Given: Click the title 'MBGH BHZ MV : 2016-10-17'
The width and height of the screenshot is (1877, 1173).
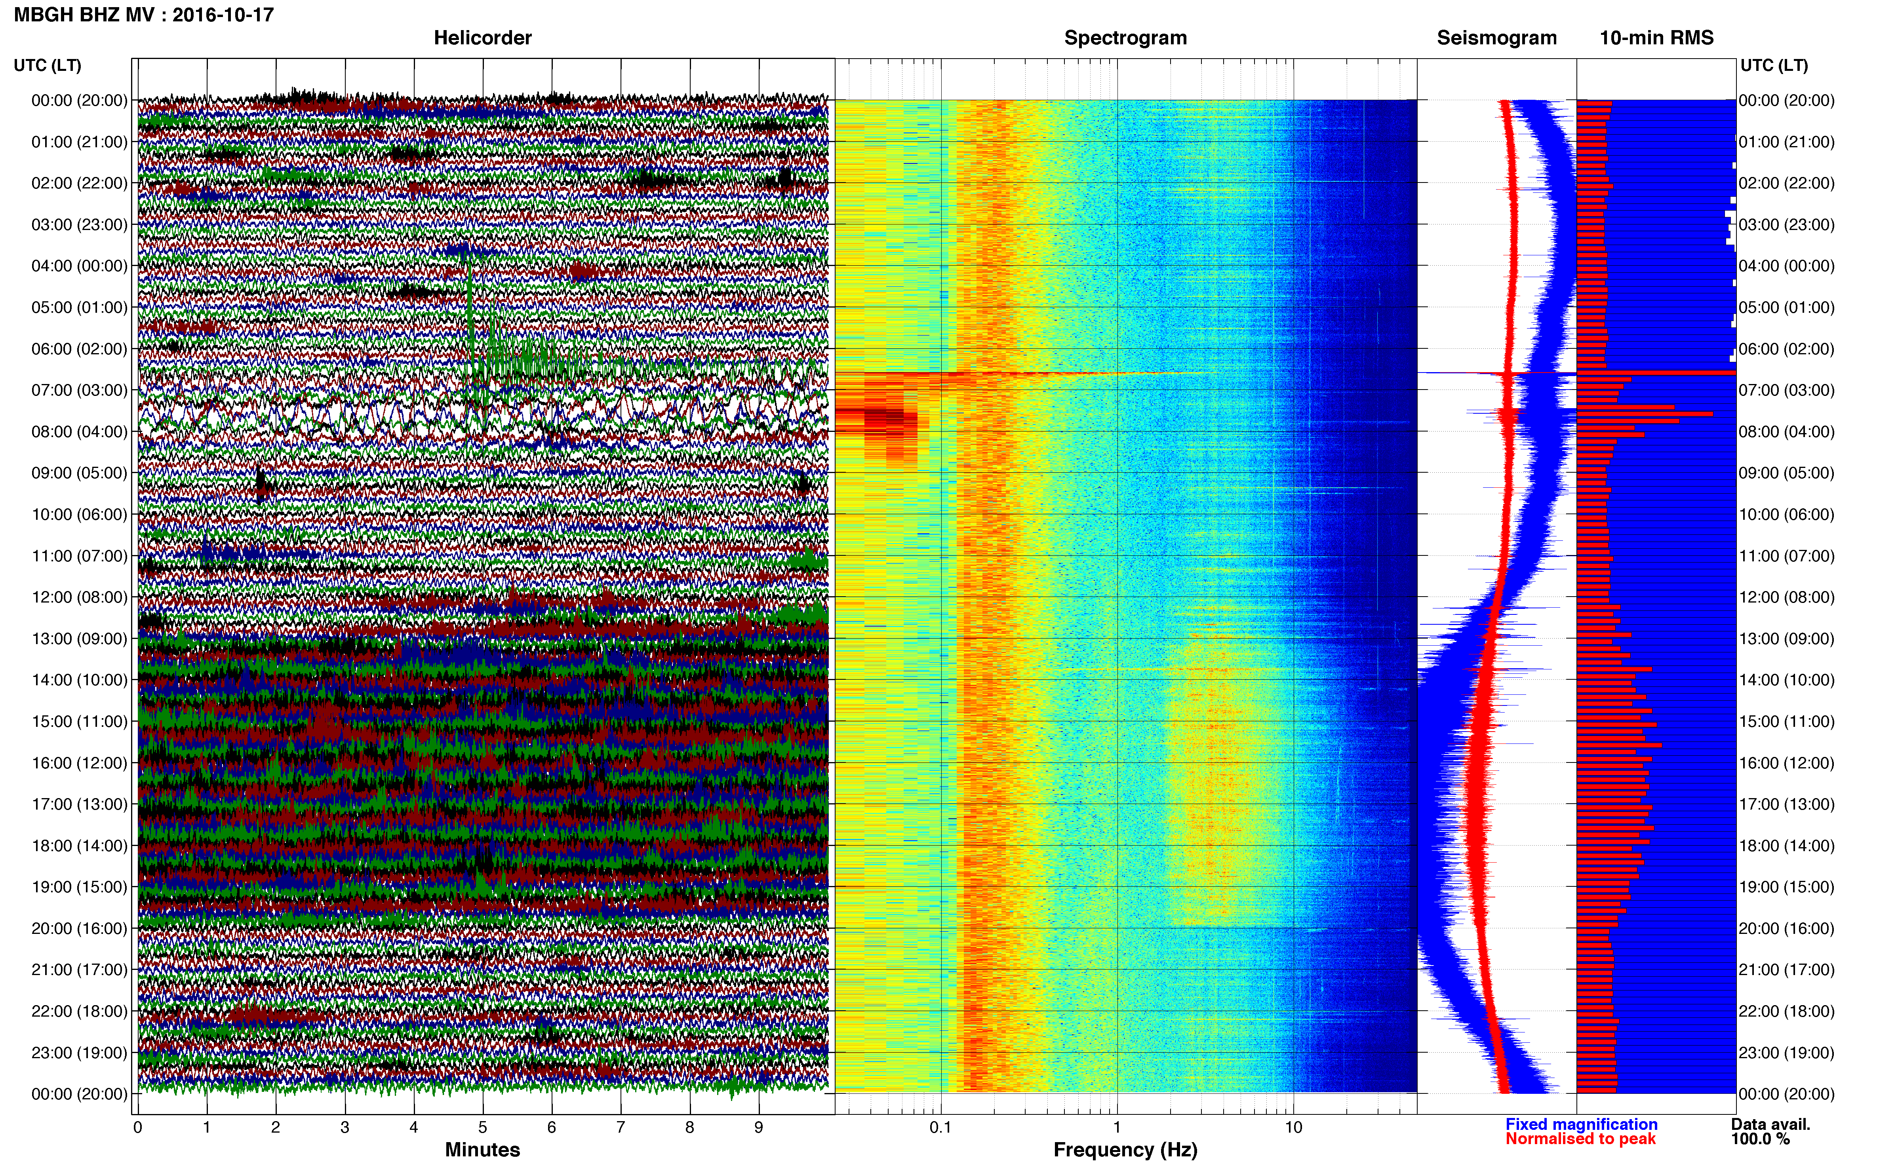Looking at the screenshot, I should 144,15.
